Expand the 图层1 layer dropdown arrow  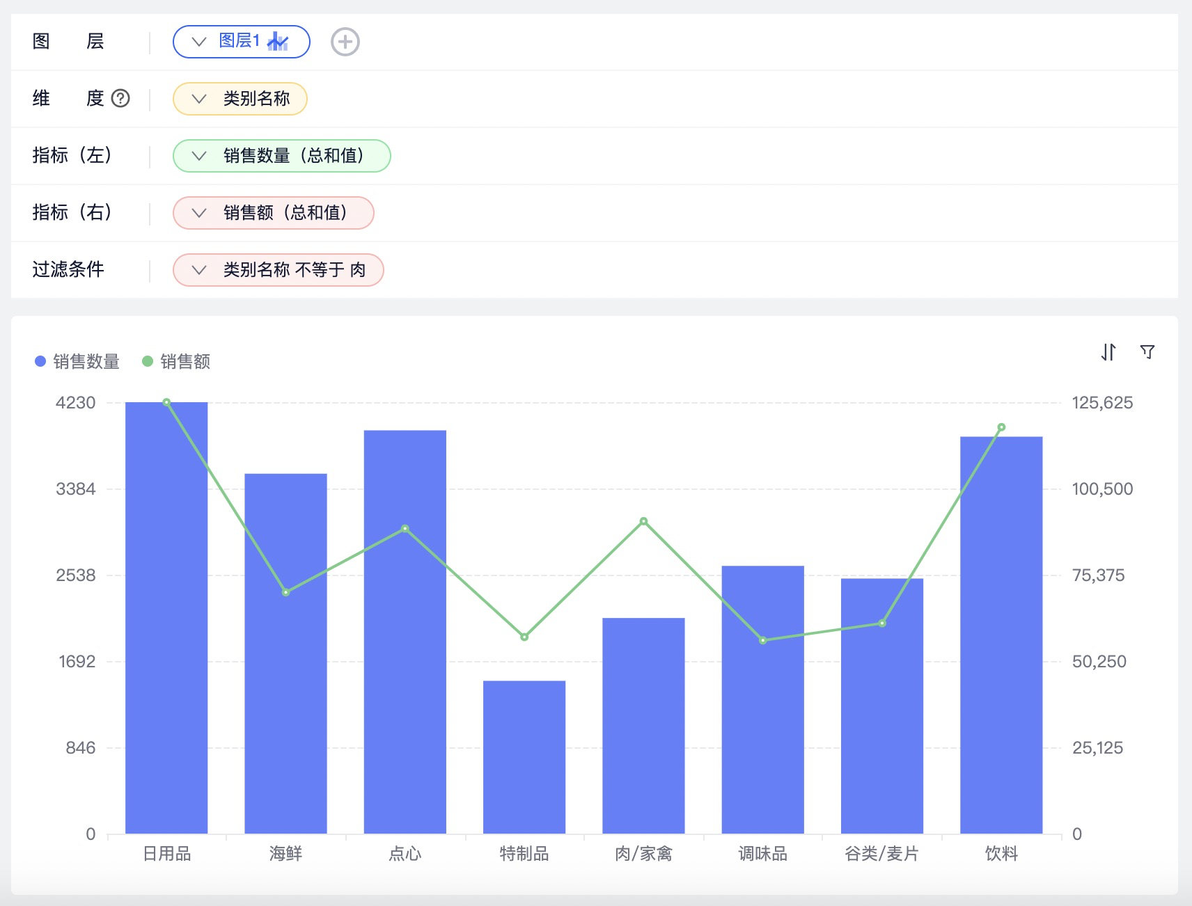(199, 42)
